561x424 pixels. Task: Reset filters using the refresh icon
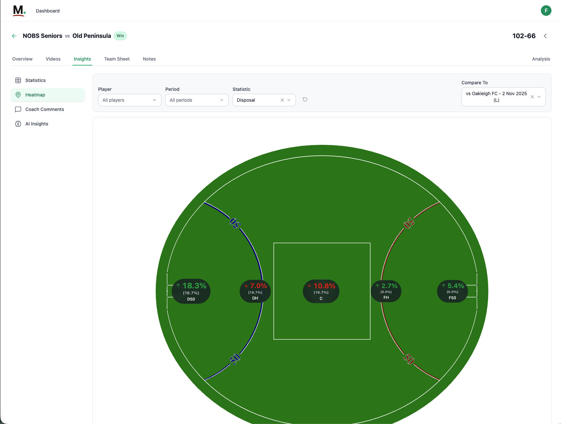click(305, 99)
